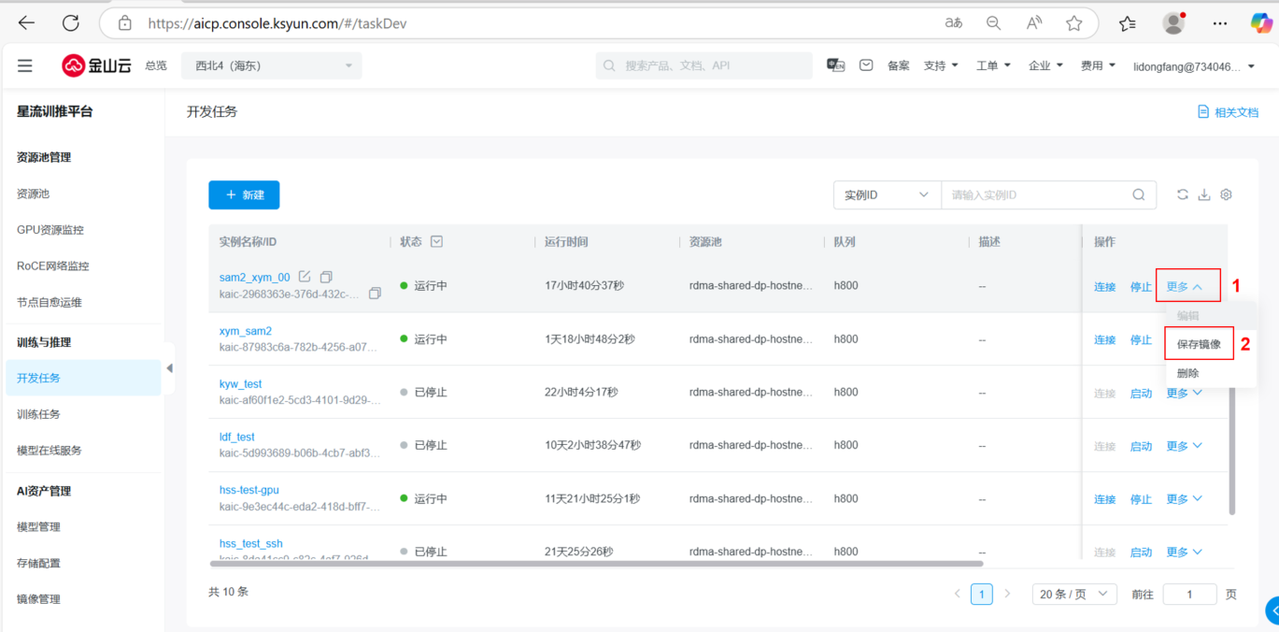
Task: Open the 实例ID search type dropdown
Action: (x=886, y=194)
